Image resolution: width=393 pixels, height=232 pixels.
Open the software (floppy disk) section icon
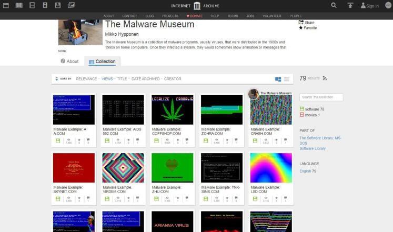58,6
